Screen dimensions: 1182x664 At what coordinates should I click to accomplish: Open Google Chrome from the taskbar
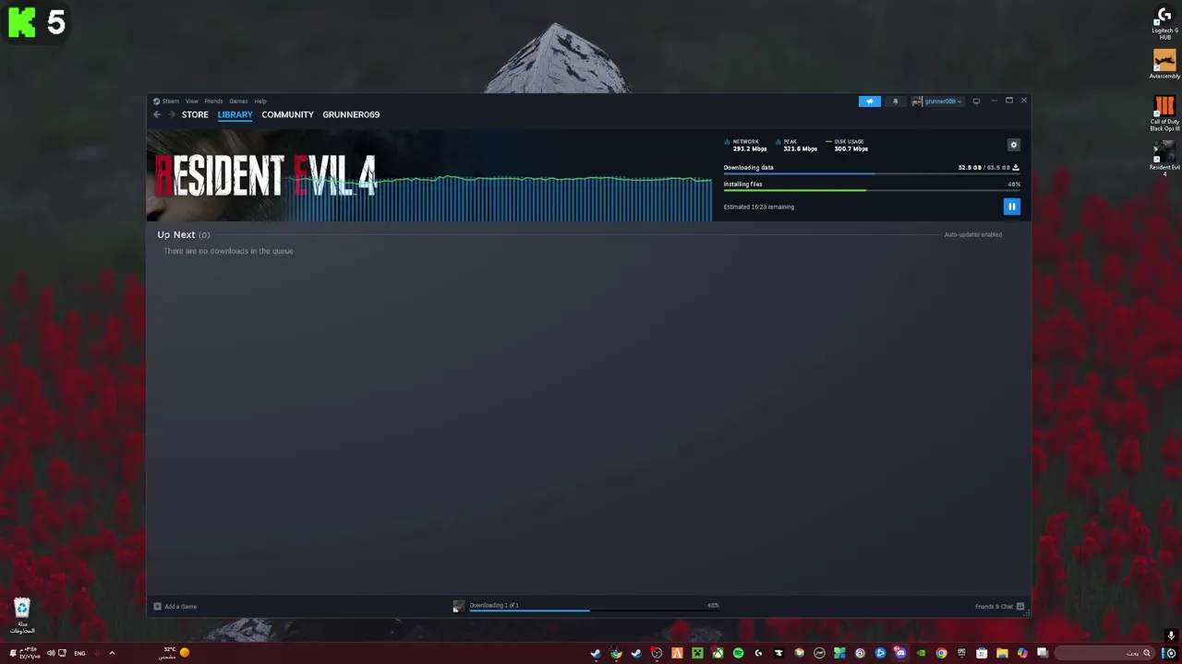941,653
